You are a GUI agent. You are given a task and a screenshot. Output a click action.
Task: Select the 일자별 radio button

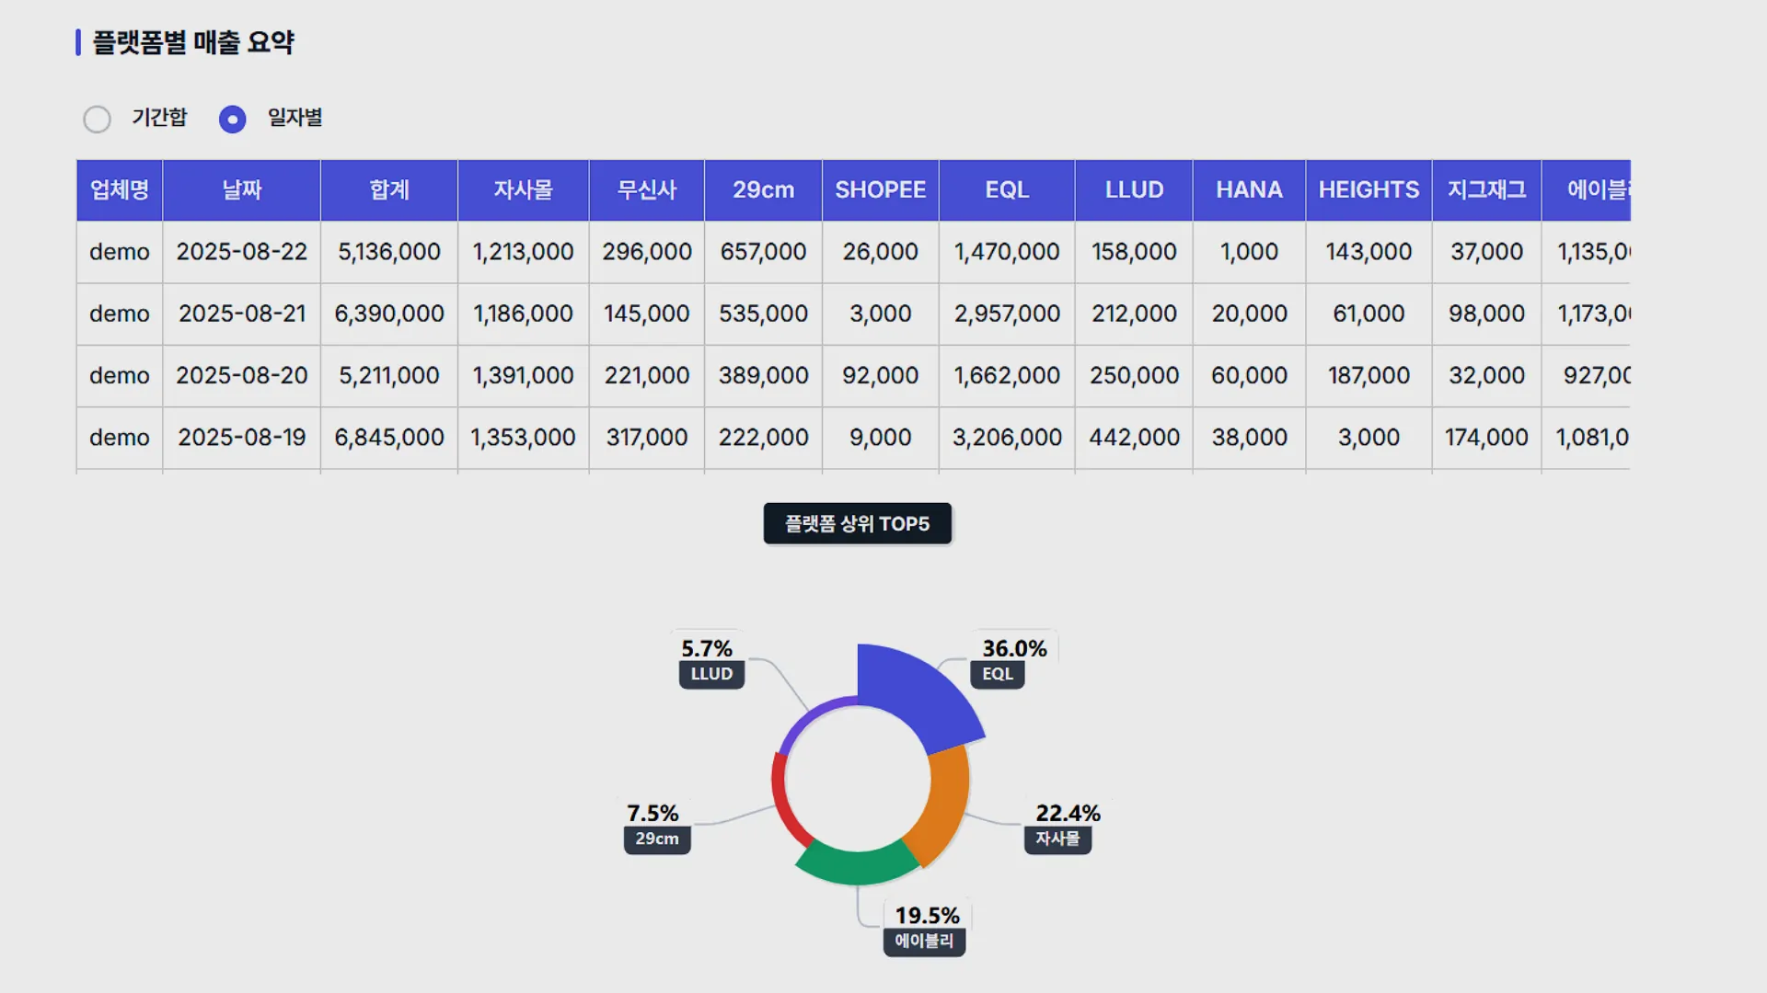(232, 119)
